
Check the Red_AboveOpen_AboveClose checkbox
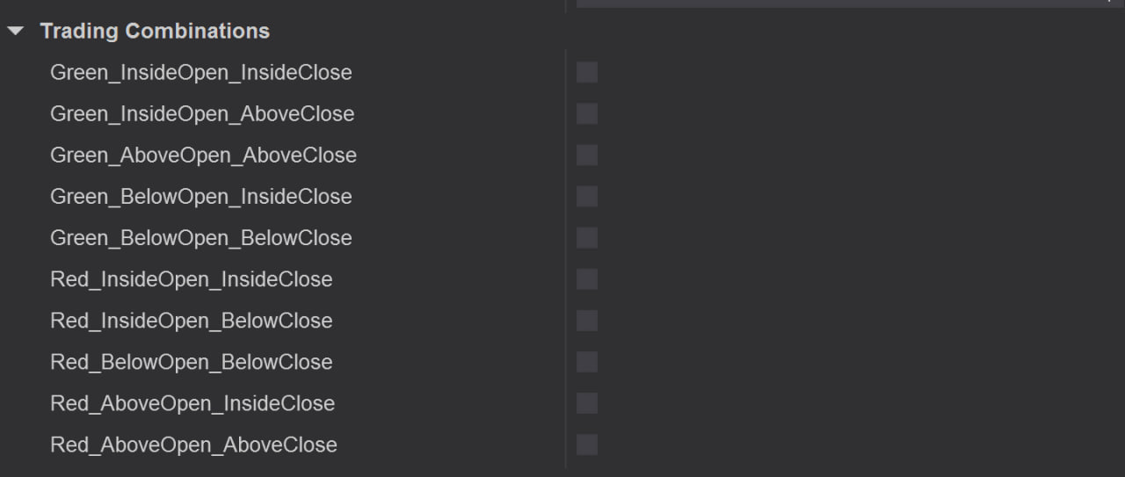(587, 444)
